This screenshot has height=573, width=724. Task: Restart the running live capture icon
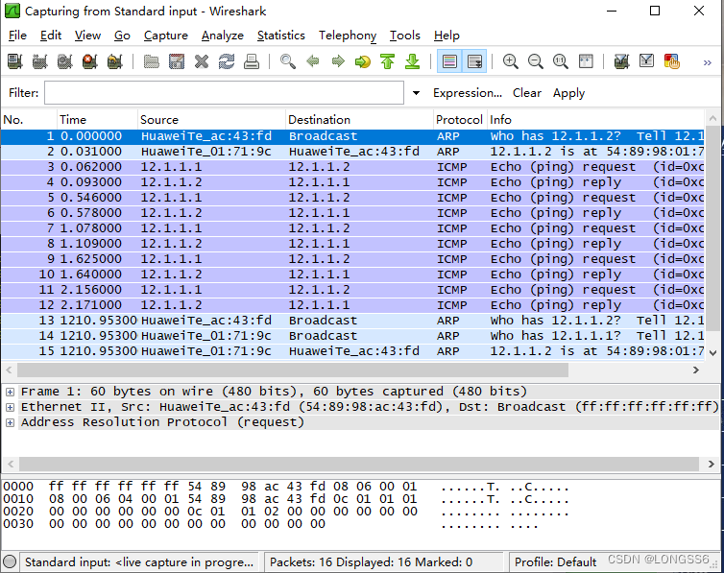click(x=115, y=61)
